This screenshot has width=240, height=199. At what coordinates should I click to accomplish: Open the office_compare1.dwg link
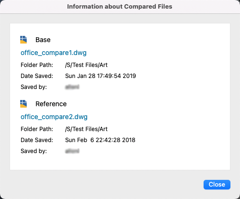pyautogui.click(x=54, y=53)
